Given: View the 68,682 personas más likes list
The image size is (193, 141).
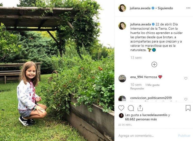Looking at the screenshot, I should coord(141,119).
